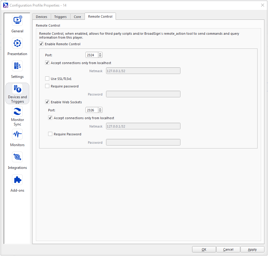Check Require password under Remote Control port
Viewport: 268px width, 256px height.
pyautogui.click(x=47, y=86)
